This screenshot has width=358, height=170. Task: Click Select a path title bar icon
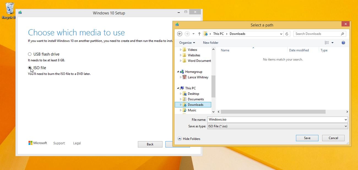[x=177, y=25]
